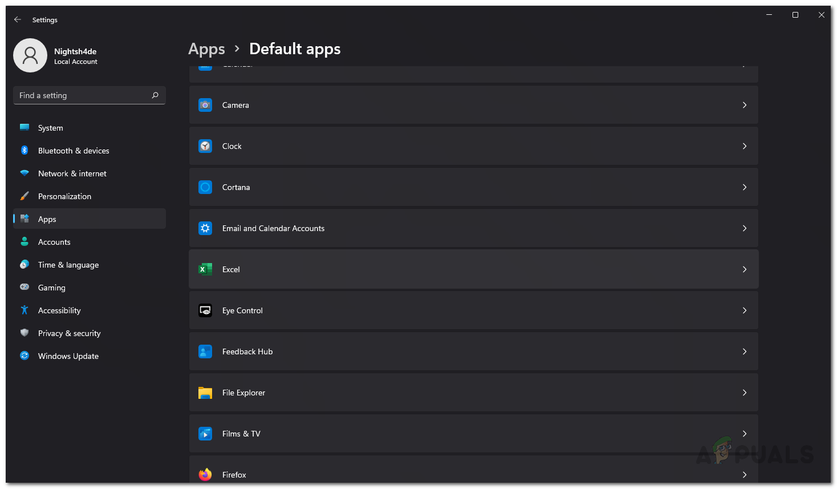Open Privacy & security settings
The height and width of the screenshot is (489, 837).
click(x=70, y=333)
